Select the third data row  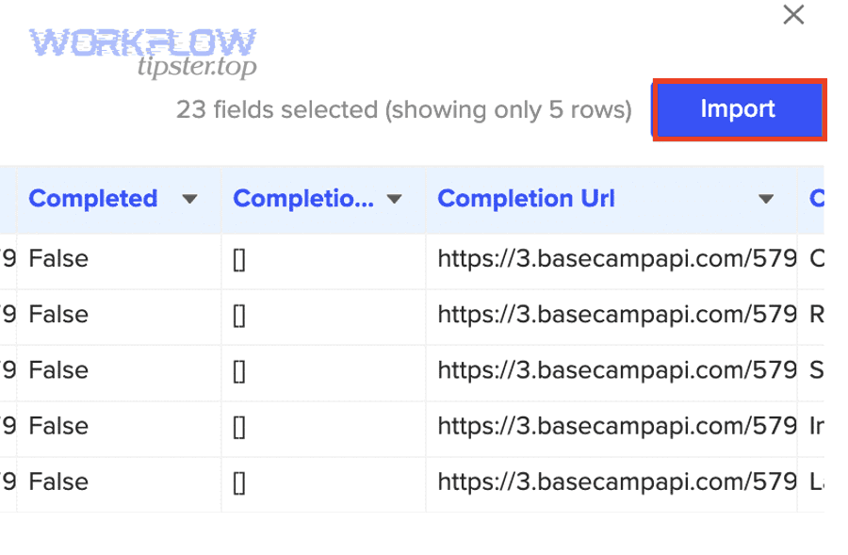point(377,370)
